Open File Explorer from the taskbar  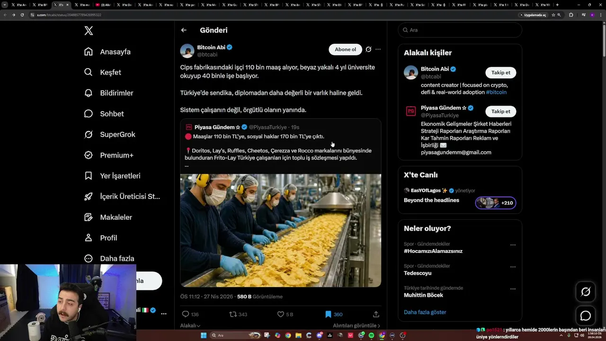point(298,335)
